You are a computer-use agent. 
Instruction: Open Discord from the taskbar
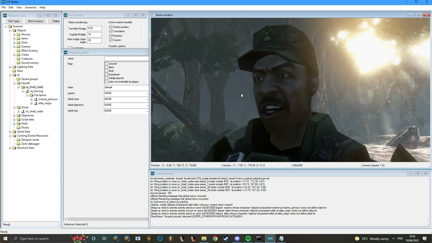237,239
